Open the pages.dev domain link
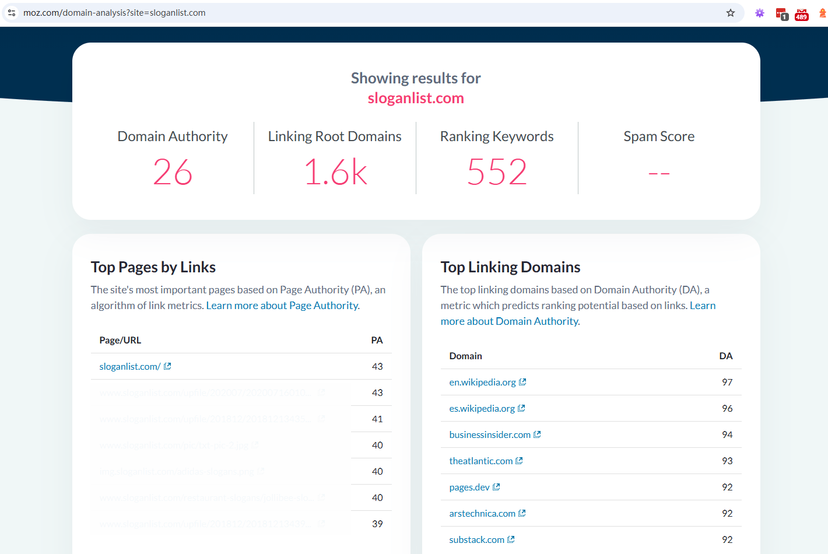The image size is (828, 554). pyautogui.click(x=469, y=487)
